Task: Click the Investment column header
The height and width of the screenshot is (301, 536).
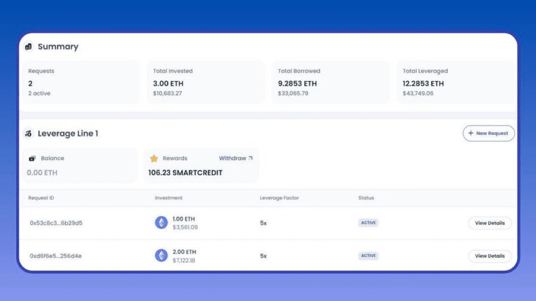Action: (169, 198)
